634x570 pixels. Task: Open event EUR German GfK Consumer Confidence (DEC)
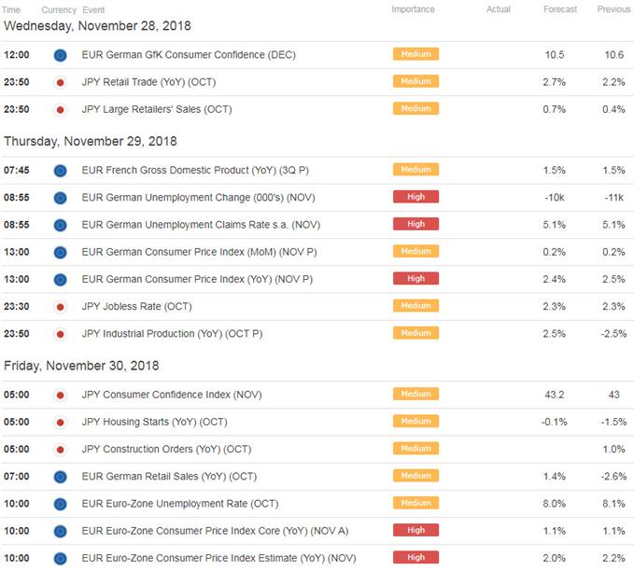pyautogui.click(x=189, y=55)
